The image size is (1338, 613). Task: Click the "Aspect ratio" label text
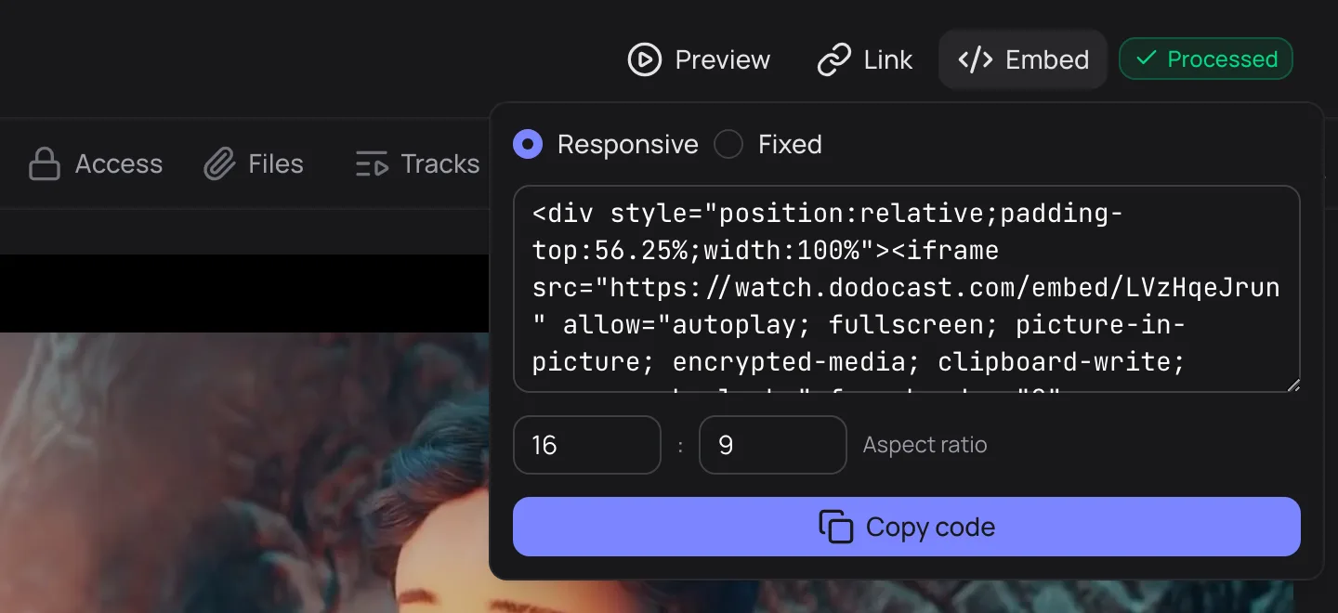click(x=925, y=445)
